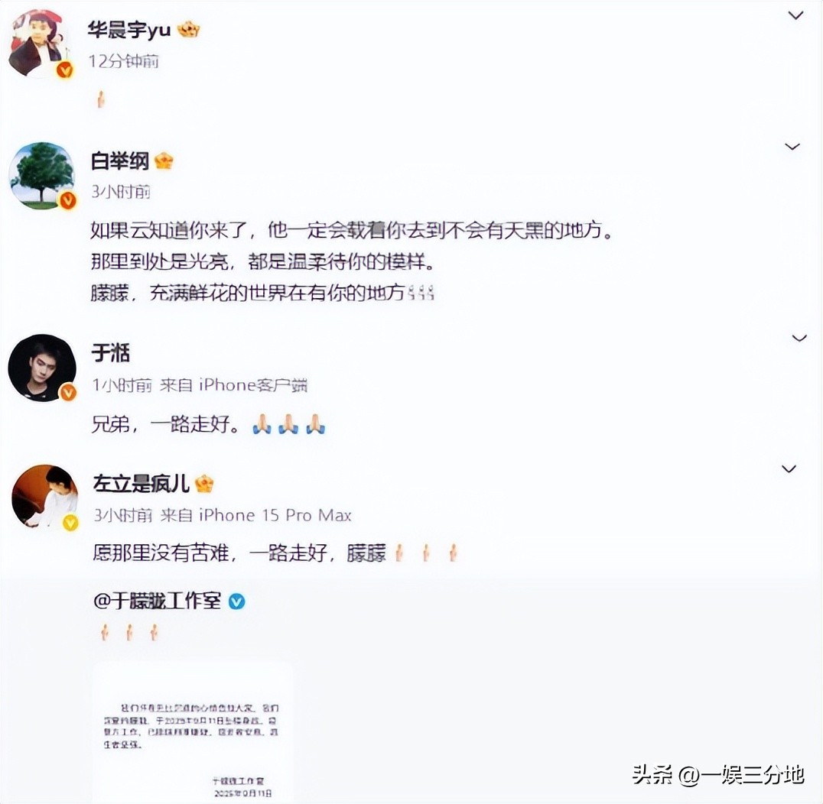Click the crown badge beside 左立是疯儿
This screenshot has height=804, width=823.
204,484
